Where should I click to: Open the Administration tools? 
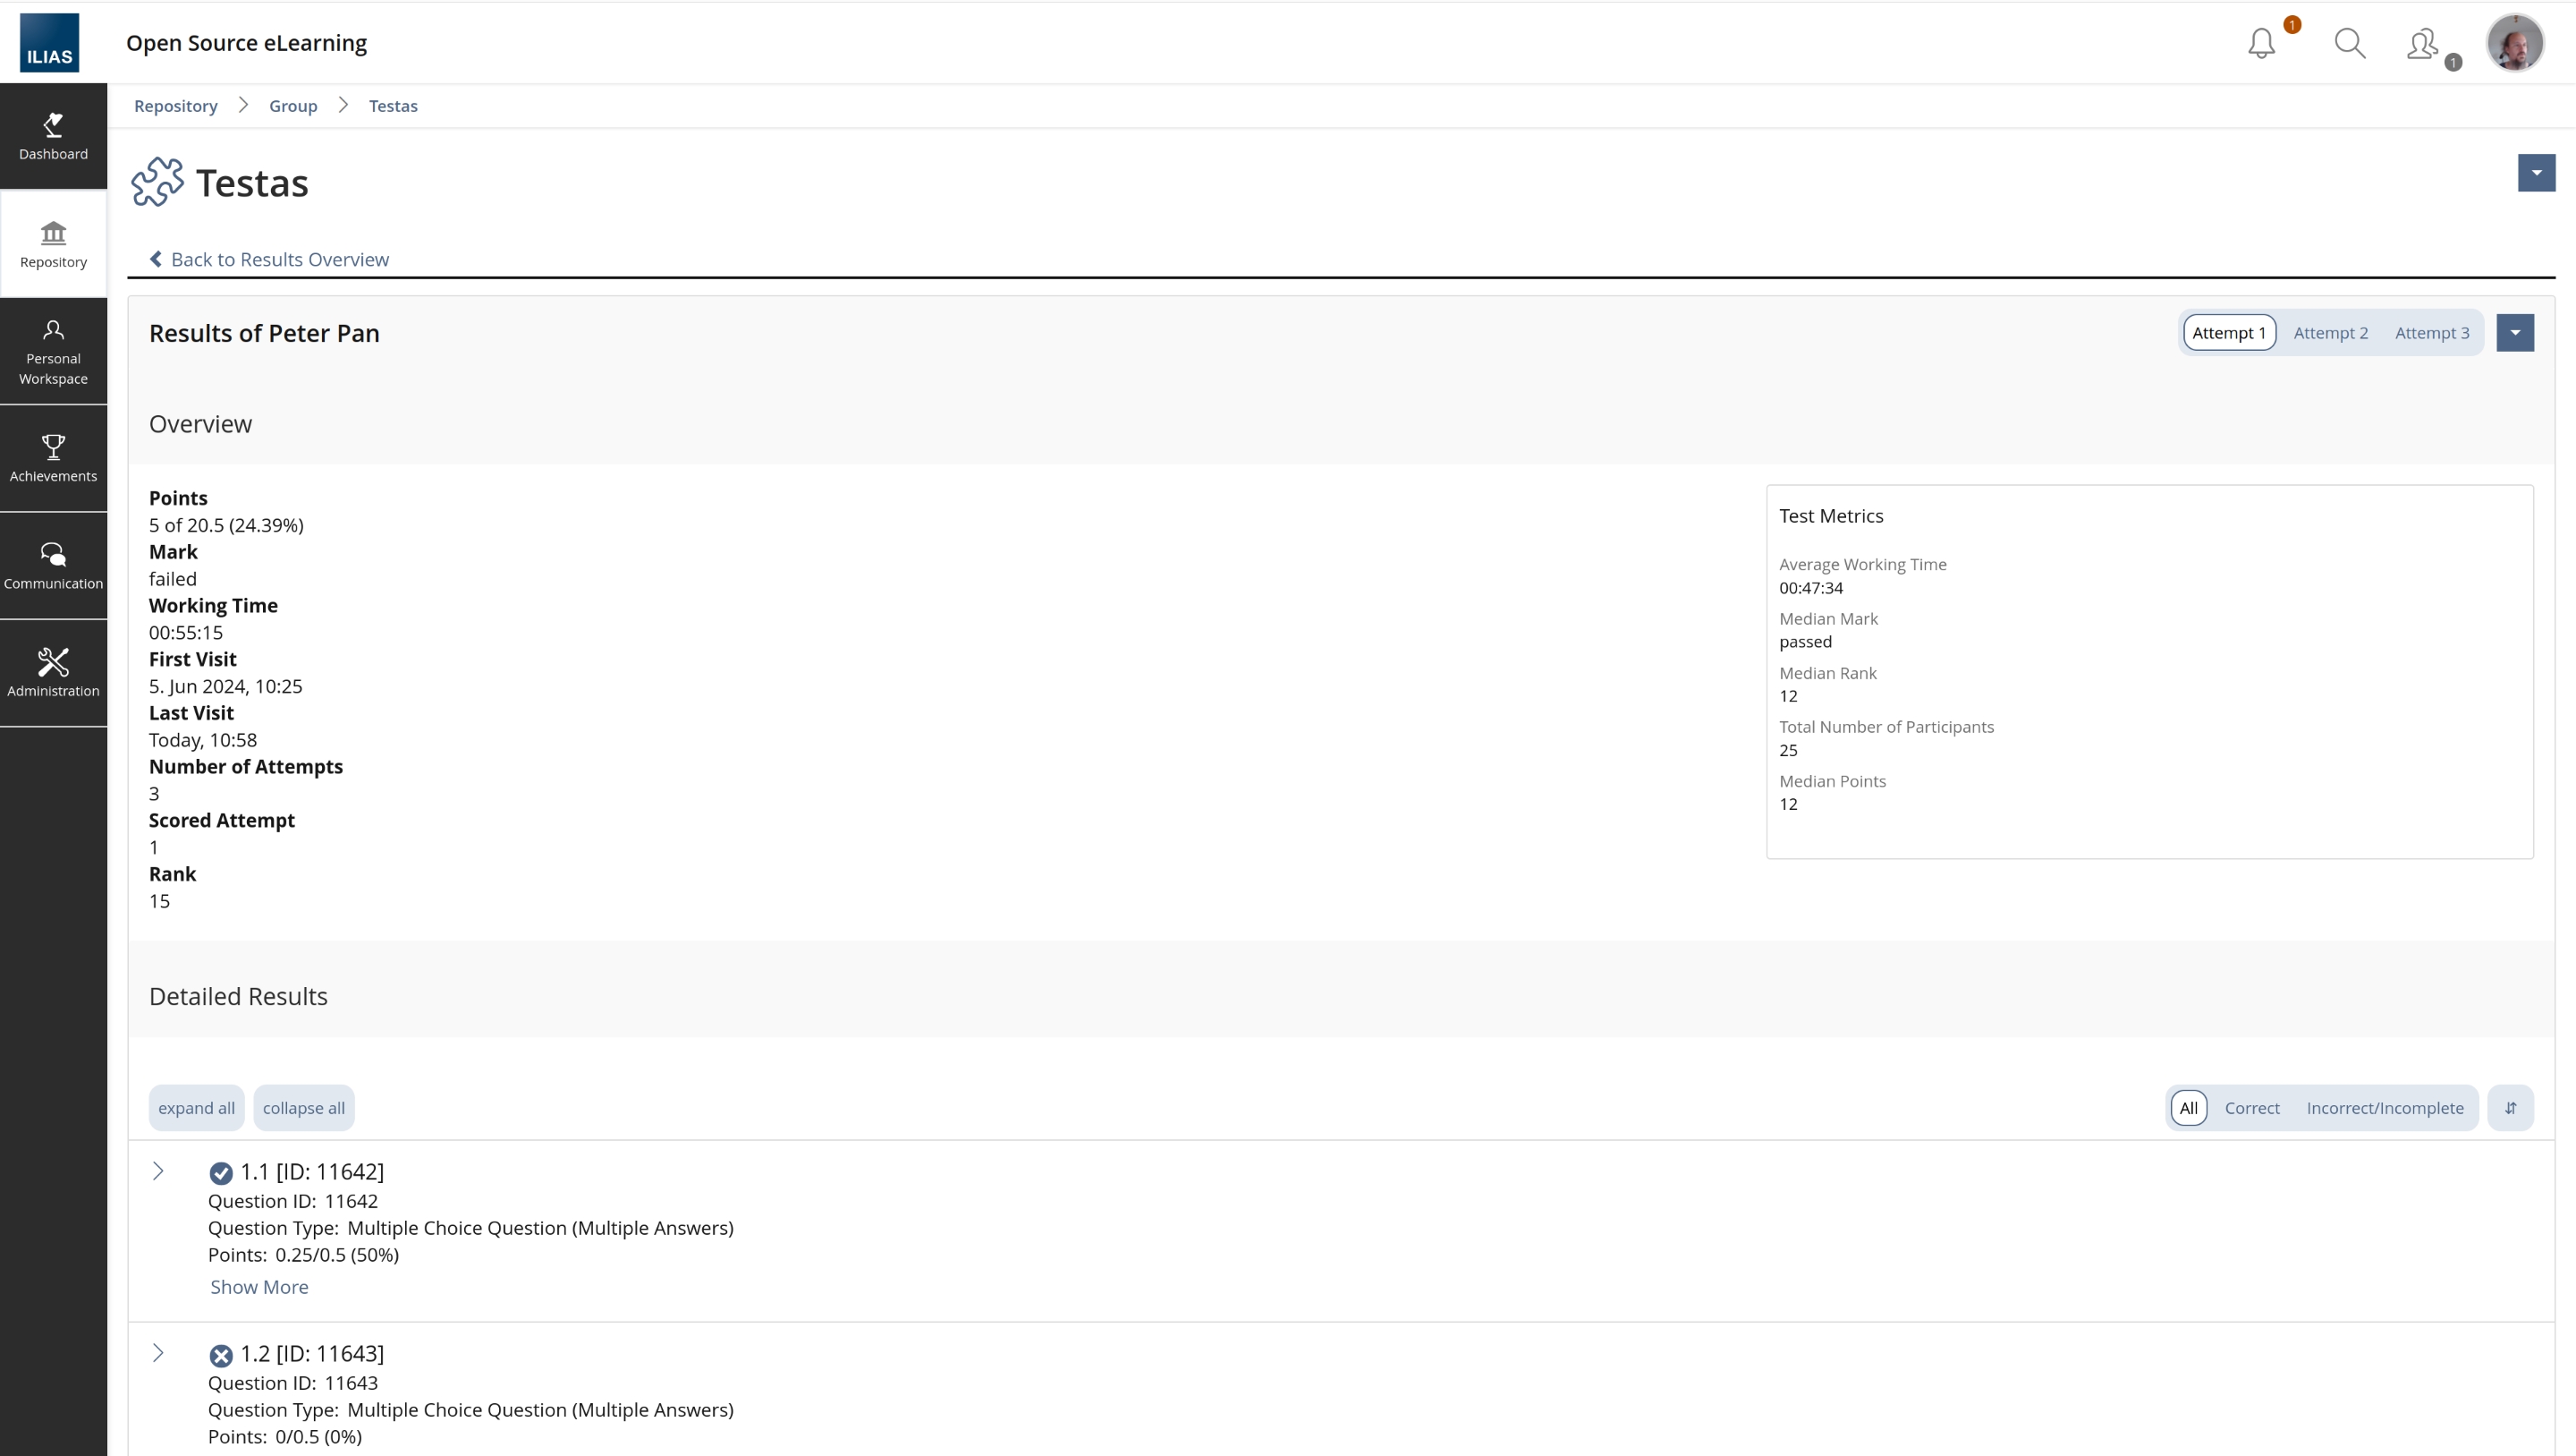click(53, 671)
